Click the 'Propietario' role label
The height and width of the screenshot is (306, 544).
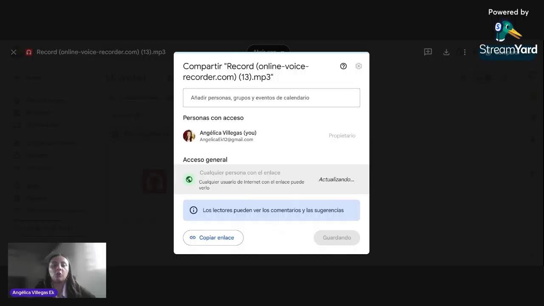[342, 136]
